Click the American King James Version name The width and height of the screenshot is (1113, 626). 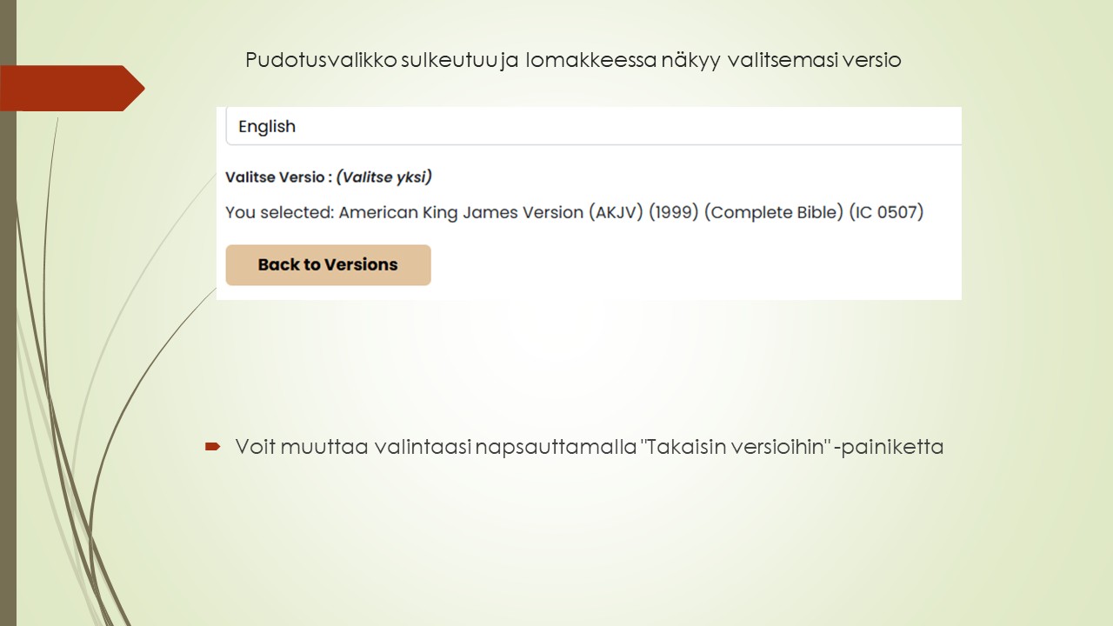tap(461, 212)
